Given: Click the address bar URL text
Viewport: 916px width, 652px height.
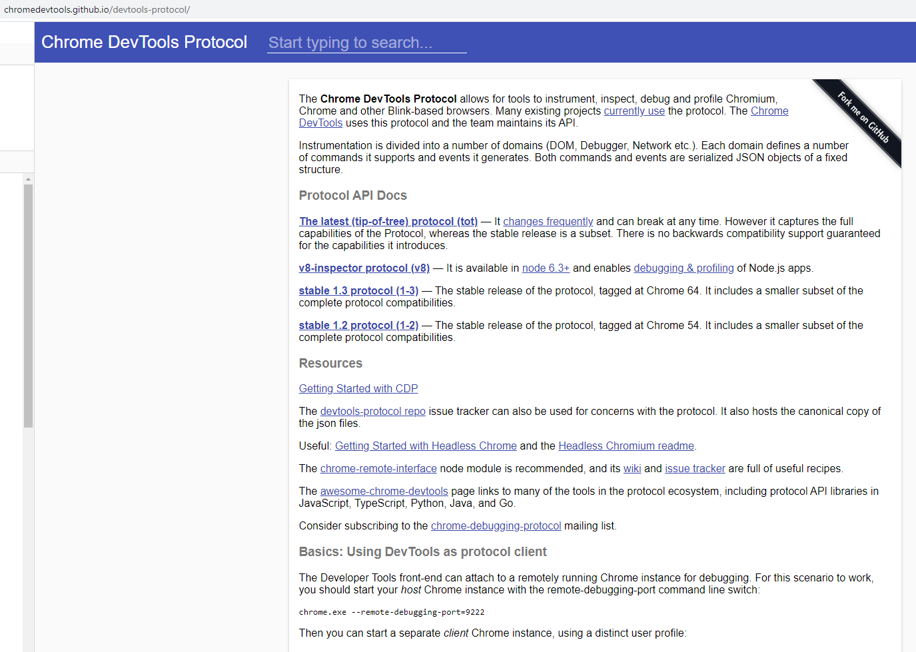Looking at the screenshot, I should pos(97,10).
